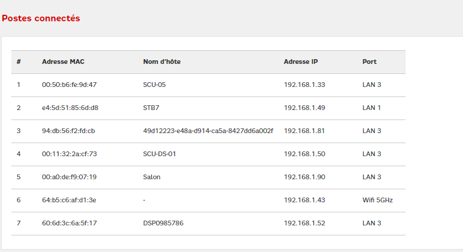Viewport: 463px width, 252px height.
Task: Select IP address 192.168.1.43
Action: pos(305,200)
